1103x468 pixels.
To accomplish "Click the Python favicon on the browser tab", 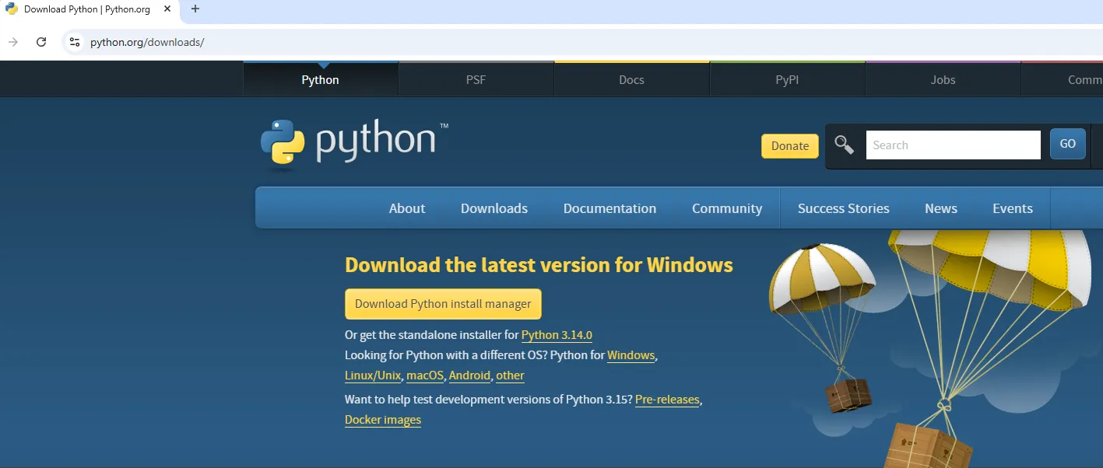I will [10, 9].
